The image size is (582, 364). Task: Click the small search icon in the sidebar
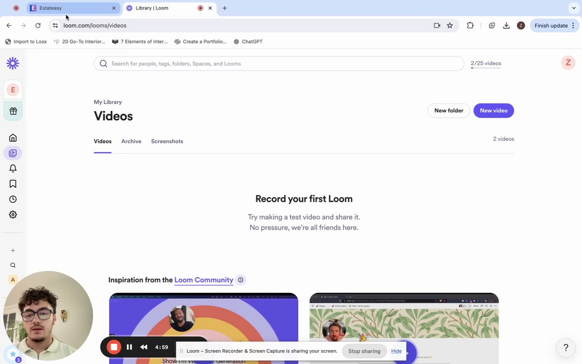(13, 265)
